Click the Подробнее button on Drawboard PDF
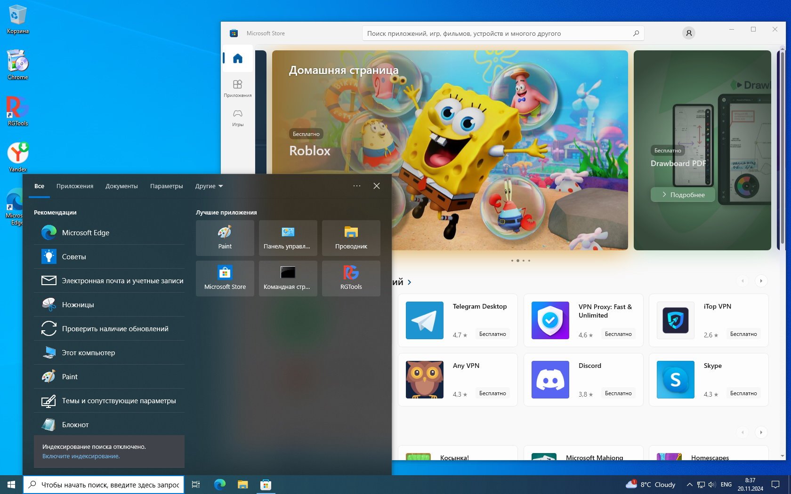791x494 pixels. tap(683, 195)
